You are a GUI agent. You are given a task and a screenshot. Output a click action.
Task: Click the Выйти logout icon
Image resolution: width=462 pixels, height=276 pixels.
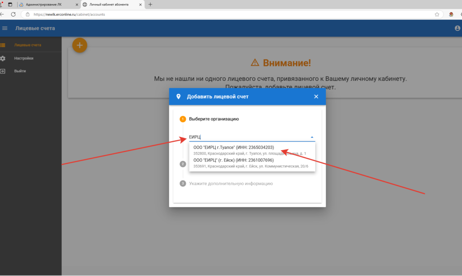click(3, 71)
